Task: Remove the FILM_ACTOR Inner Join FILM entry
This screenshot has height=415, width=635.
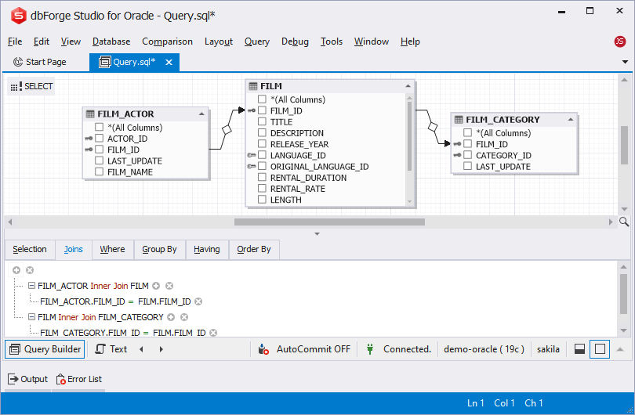Action: pos(169,286)
